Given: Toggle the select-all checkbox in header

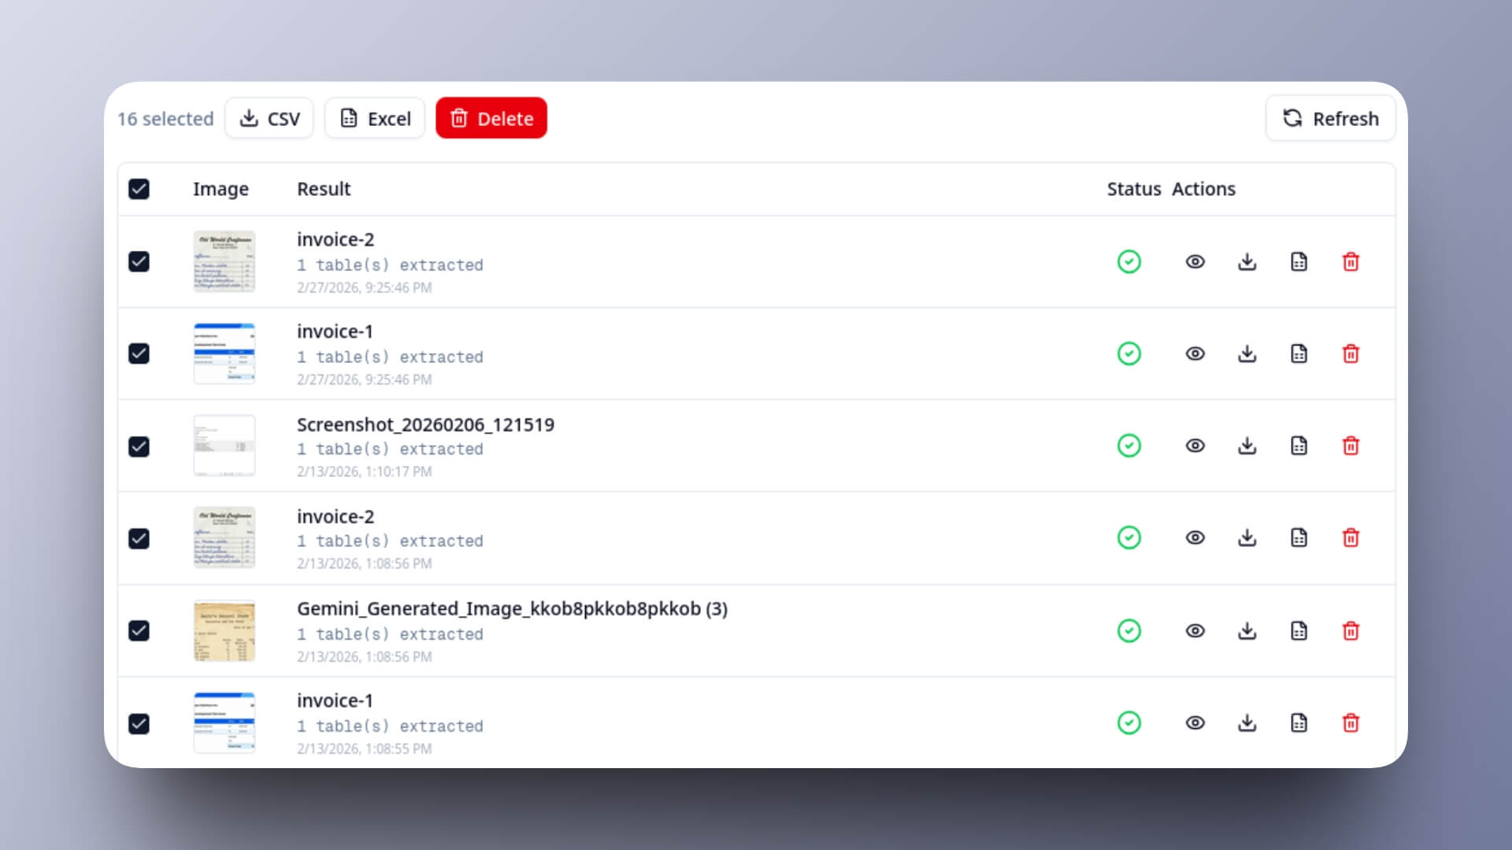Looking at the screenshot, I should click(x=139, y=189).
